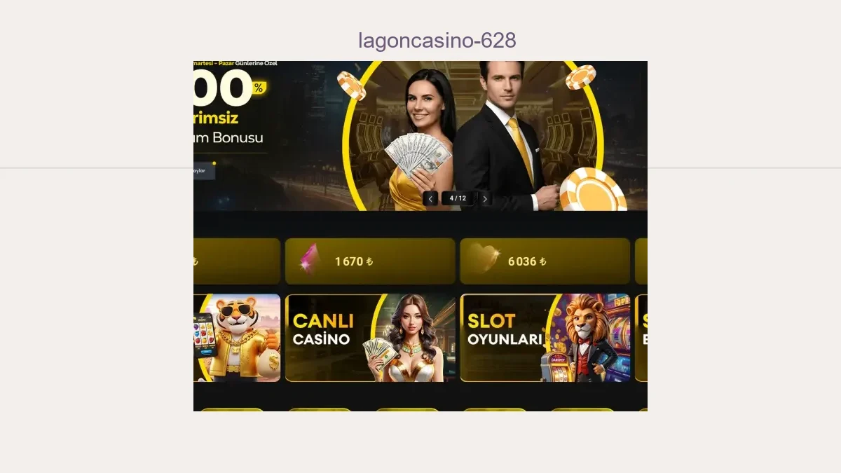
Task: Click the yellow percent badge on bonus banner
Action: (259, 88)
